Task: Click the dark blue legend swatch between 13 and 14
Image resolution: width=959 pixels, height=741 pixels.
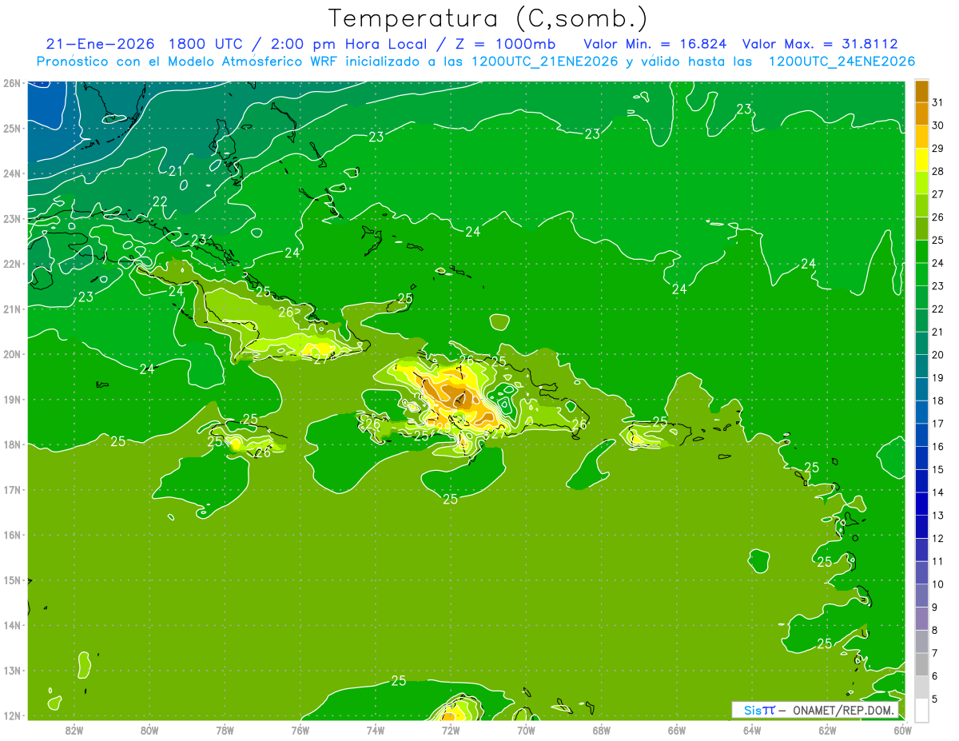Action: (921, 504)
